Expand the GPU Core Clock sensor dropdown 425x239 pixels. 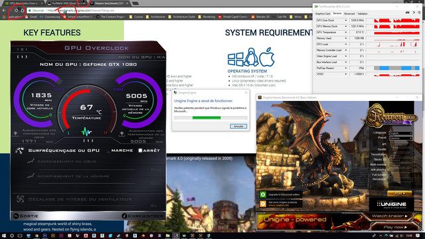pyautogui.click(x=345, y=21)
